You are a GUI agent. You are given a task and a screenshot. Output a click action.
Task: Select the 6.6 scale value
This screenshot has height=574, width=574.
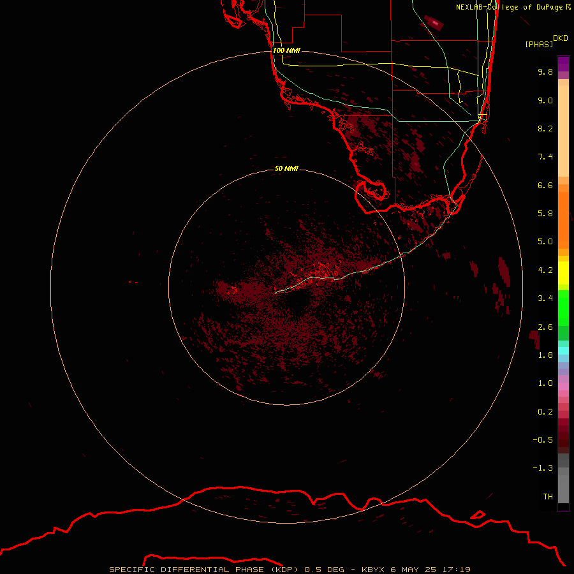[545, 185]
